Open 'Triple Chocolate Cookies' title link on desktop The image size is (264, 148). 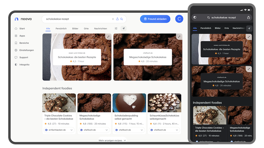pyautogui.click(x=59, y=117)
